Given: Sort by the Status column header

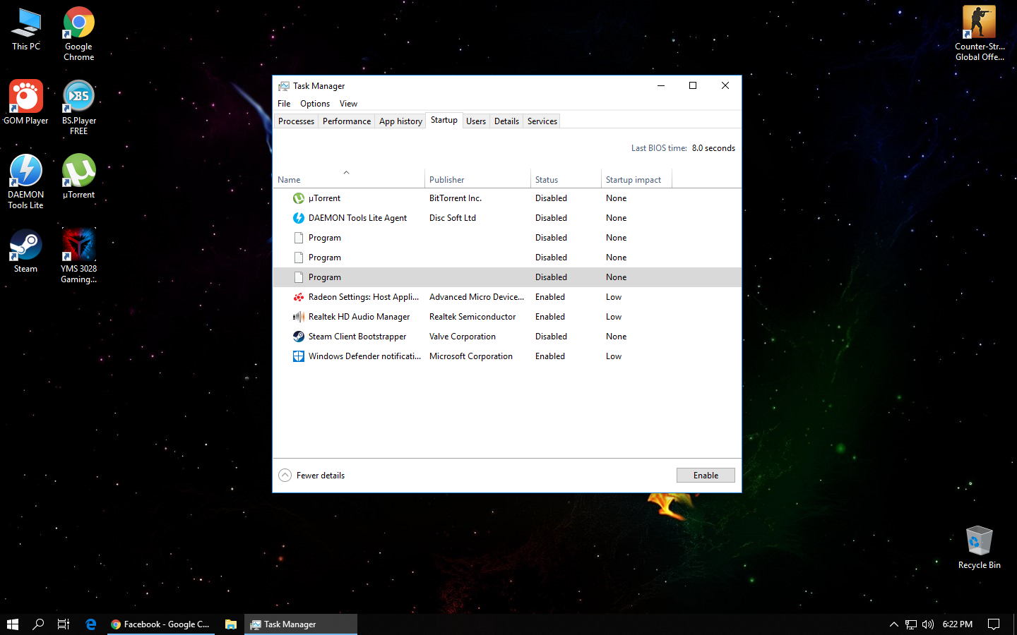Looking at the screenshot, I should (x=546, y=180).
